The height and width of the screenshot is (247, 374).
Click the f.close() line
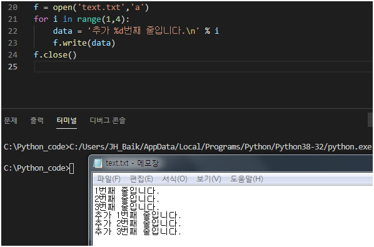55,55
